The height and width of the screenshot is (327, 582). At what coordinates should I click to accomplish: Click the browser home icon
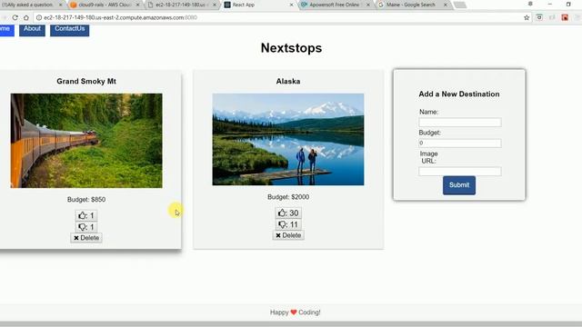coord(26,17)
